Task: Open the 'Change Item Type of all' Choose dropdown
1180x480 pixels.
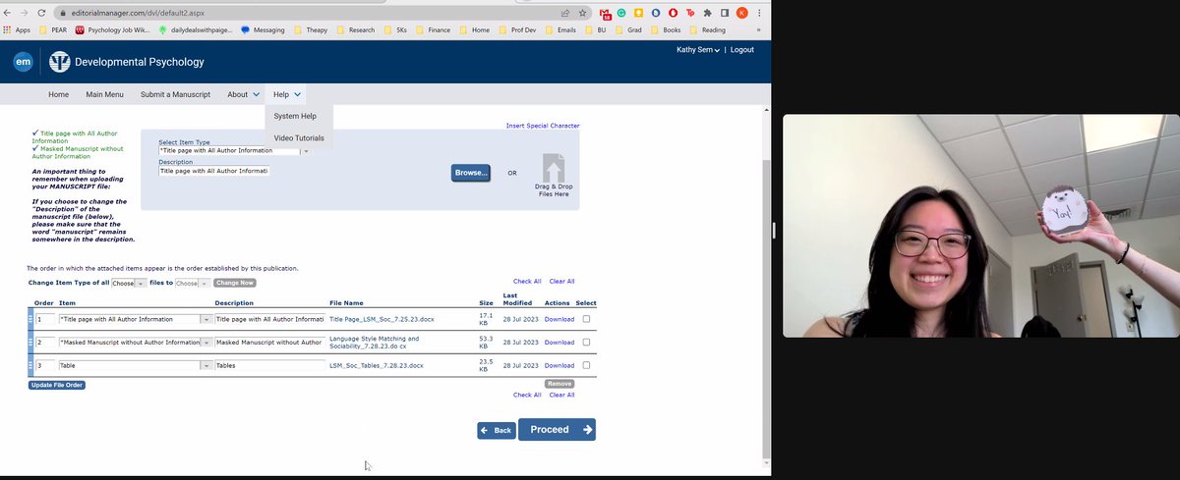Action: pyautogui.click(x=129, y=283)
